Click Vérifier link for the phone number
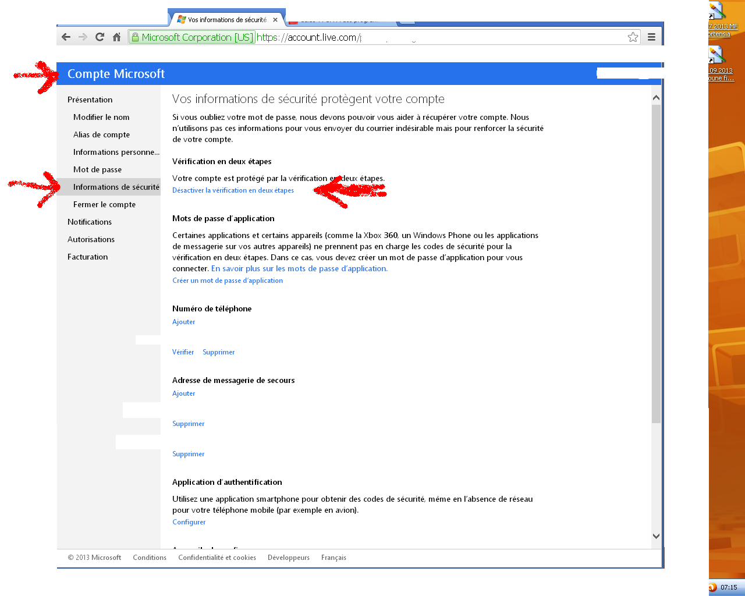Viewport: 745px width, 596px height. 183,352
